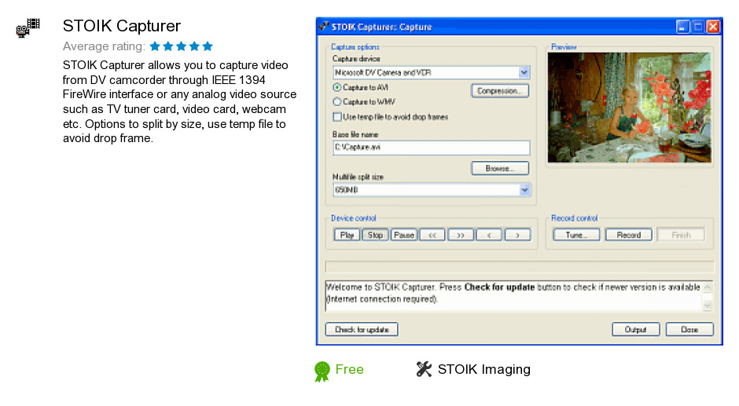
Task: Select the Capture to AVI radio button
Action: 337,88
